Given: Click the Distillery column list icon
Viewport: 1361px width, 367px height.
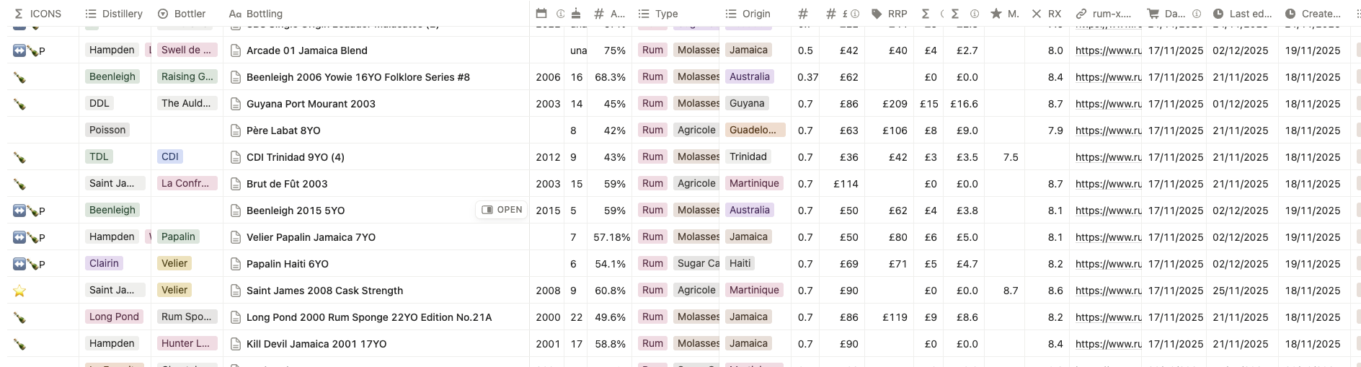Looking at the screenshot, I should click(90, 14).
